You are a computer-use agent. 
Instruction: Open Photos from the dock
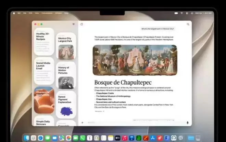pos(68,138)
